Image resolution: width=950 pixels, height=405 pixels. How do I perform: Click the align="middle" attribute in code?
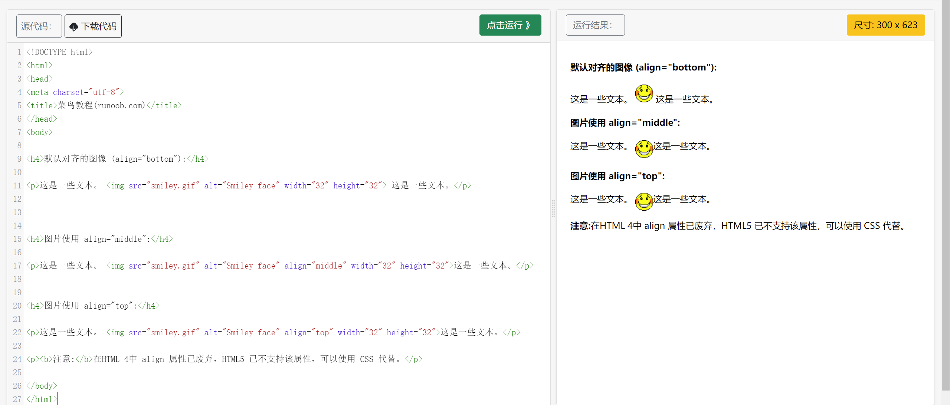tap(315, 266)
